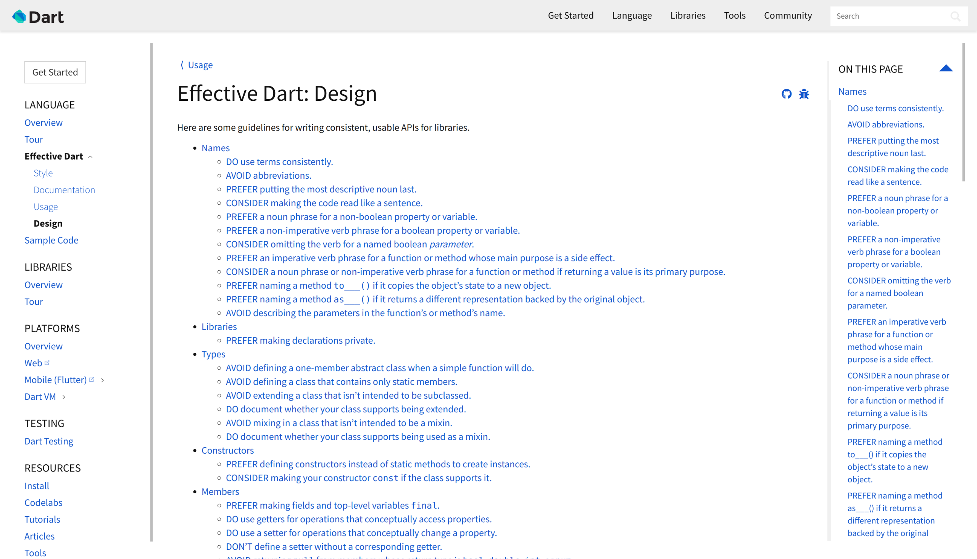977x559 pixels.
Task: Open 'DO use terms consistently' in contents list
Action: pyautogui.click(x=279, y=162)
